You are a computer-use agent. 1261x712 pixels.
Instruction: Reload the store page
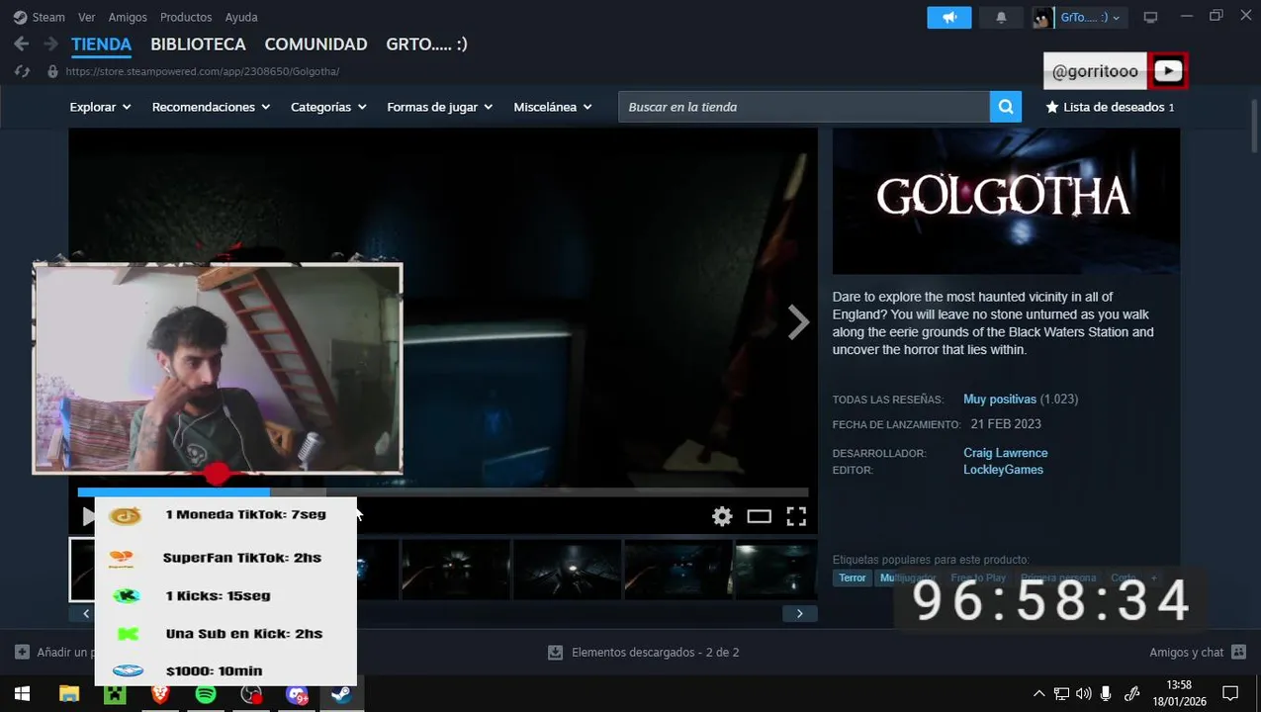(x=22, y=71)
